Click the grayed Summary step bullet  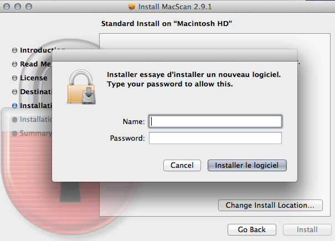click(x=14, y=134)
